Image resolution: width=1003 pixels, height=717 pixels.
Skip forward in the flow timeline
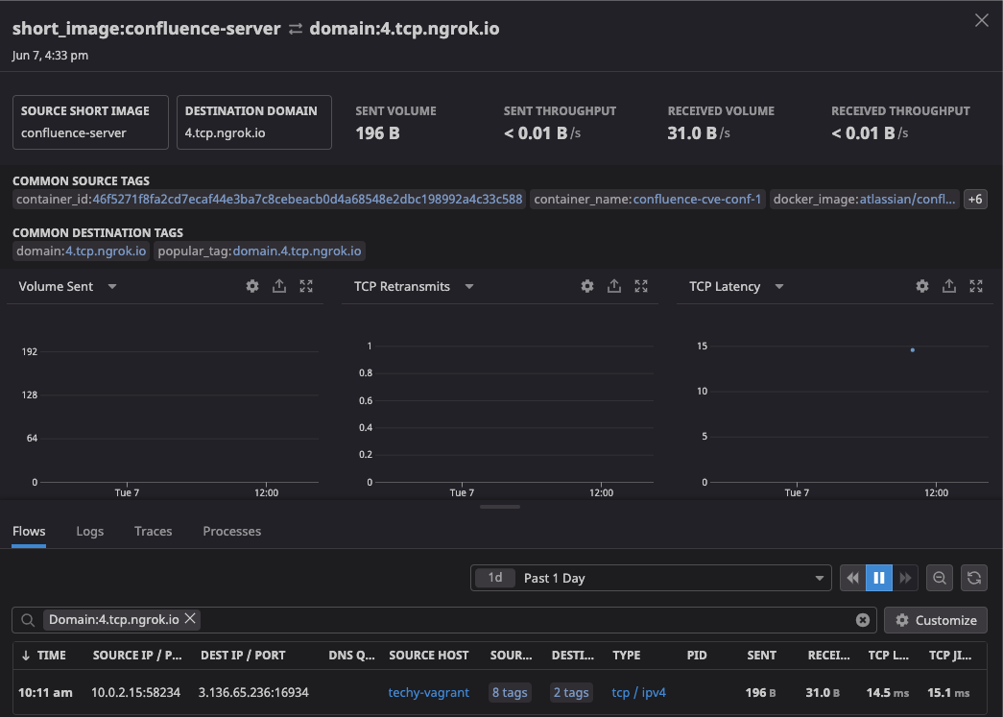tap(905, 578)
